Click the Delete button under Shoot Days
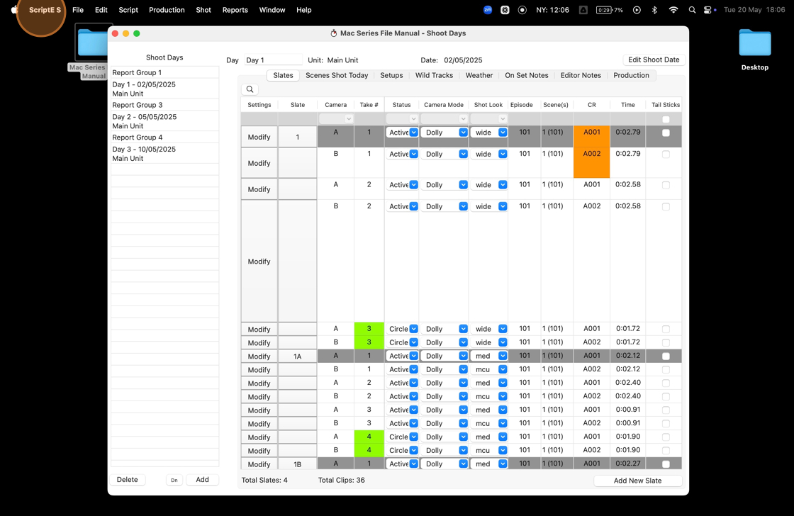 point(127,480)
